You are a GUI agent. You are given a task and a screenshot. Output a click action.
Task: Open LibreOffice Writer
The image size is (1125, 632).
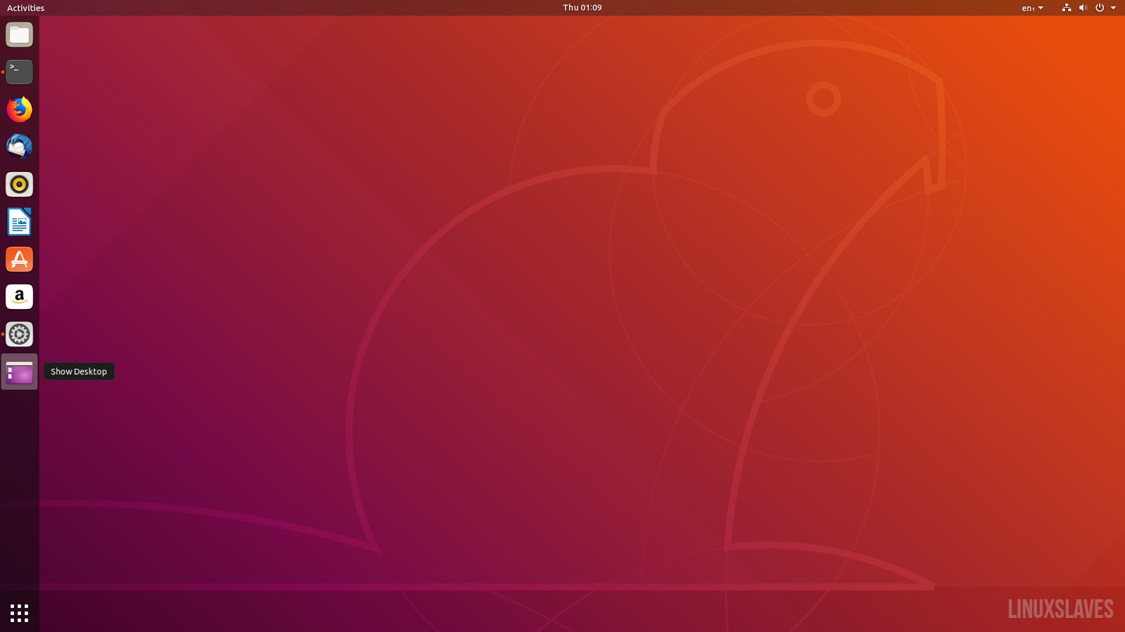coord(19,222)
